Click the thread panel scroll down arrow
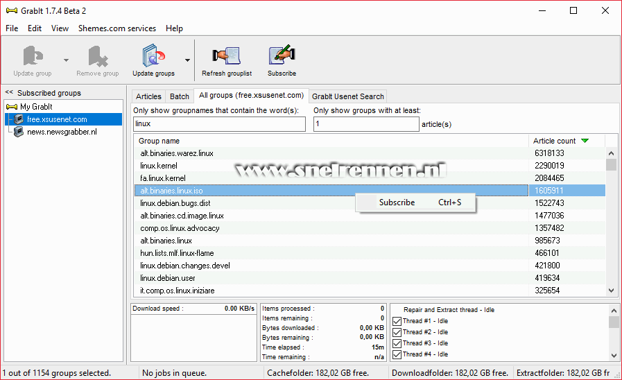The width and height of the screenshot is (622, 380). click(614, 356)
